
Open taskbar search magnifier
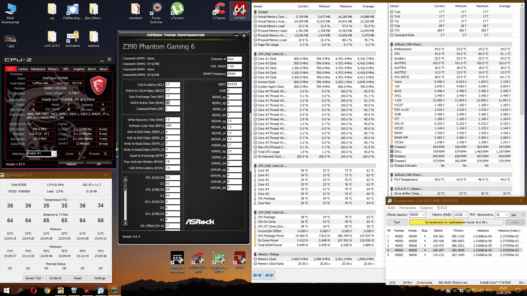pos(20,290)
